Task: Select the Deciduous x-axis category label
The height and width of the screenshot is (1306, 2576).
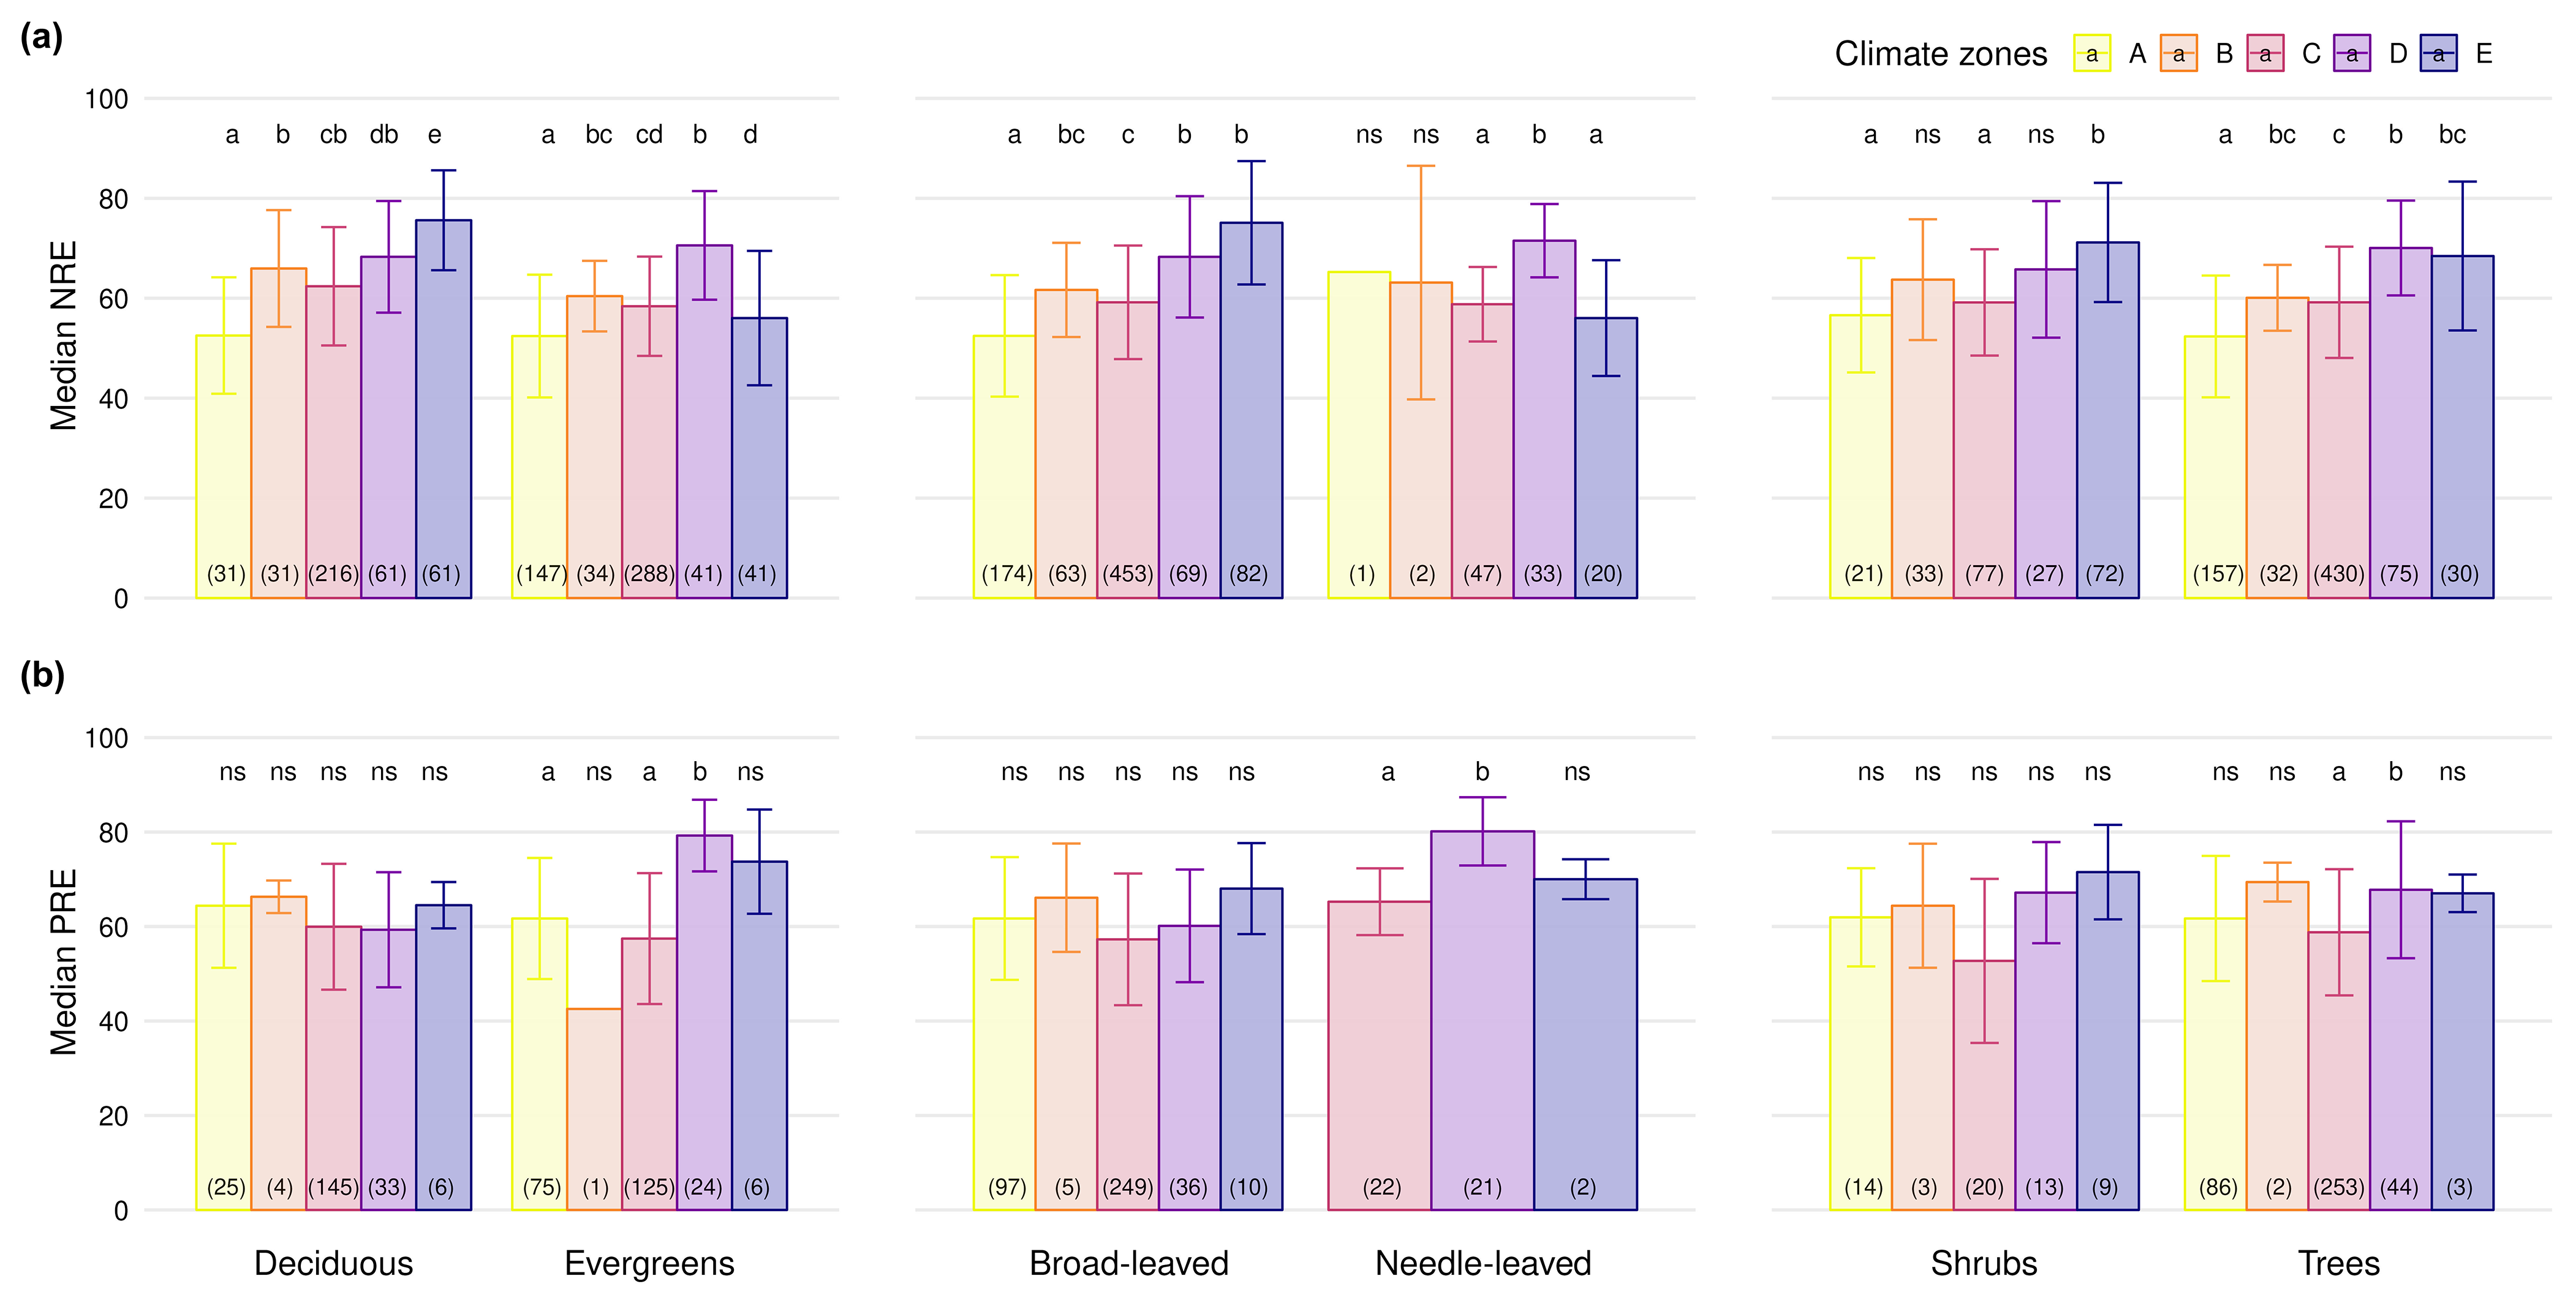Action: click(333, 1263)
